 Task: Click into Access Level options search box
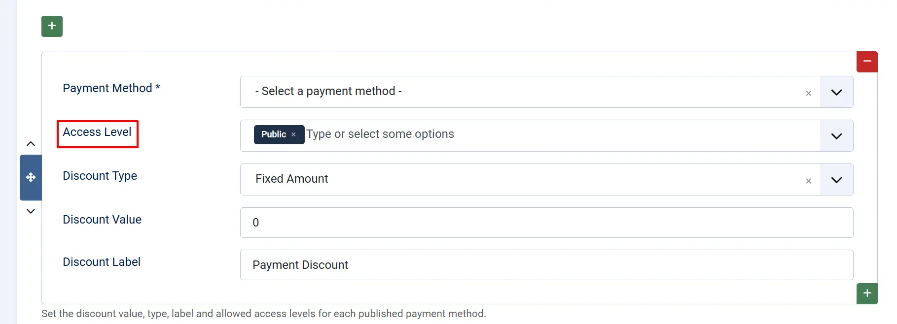[x=561, y=134]
